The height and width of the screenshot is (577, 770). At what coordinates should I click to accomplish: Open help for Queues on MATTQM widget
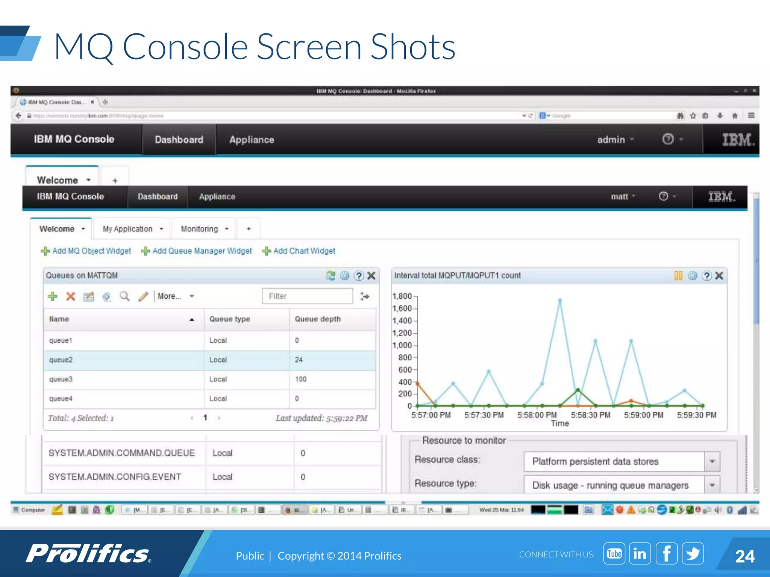point(359,276)
